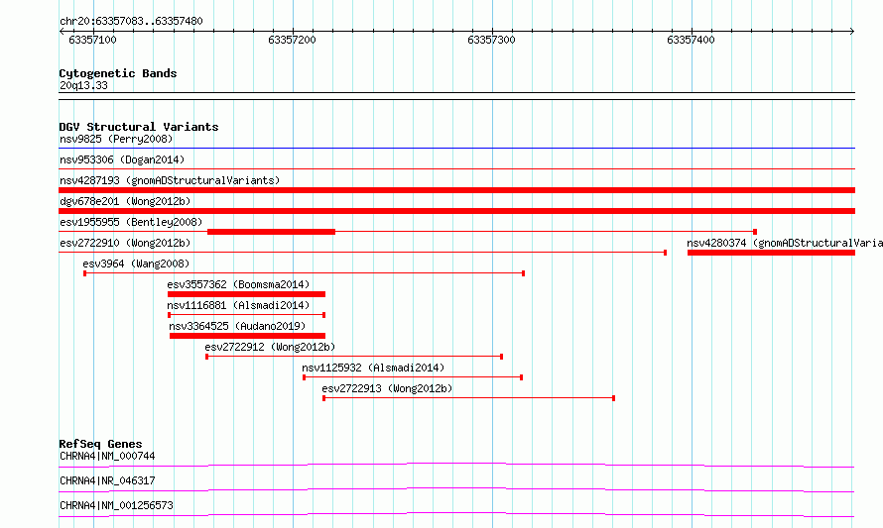The image size is (883, 528).
Task: Click the esv2722913 variant span line
Action: point(468,398)
